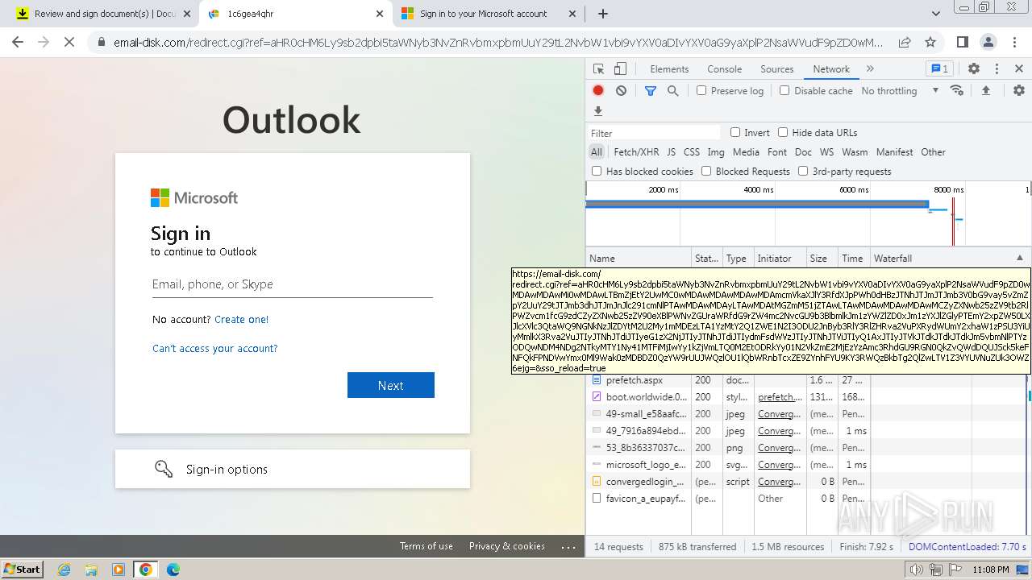Viewport: 1032px width, 580px height.
Task: Open Terms of use link
Action: (x=427, y=546)
